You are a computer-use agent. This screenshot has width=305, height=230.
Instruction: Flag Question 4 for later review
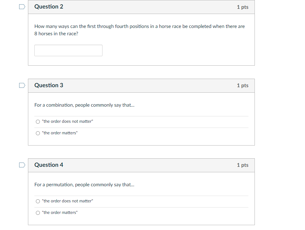coord(22,165)
